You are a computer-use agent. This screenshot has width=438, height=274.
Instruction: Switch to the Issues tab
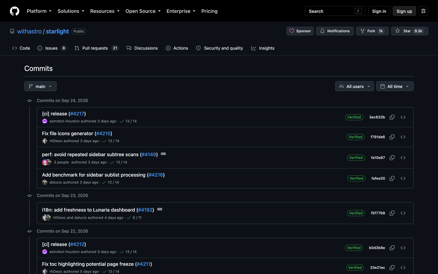pyautogui.click(x=52, y=48)
